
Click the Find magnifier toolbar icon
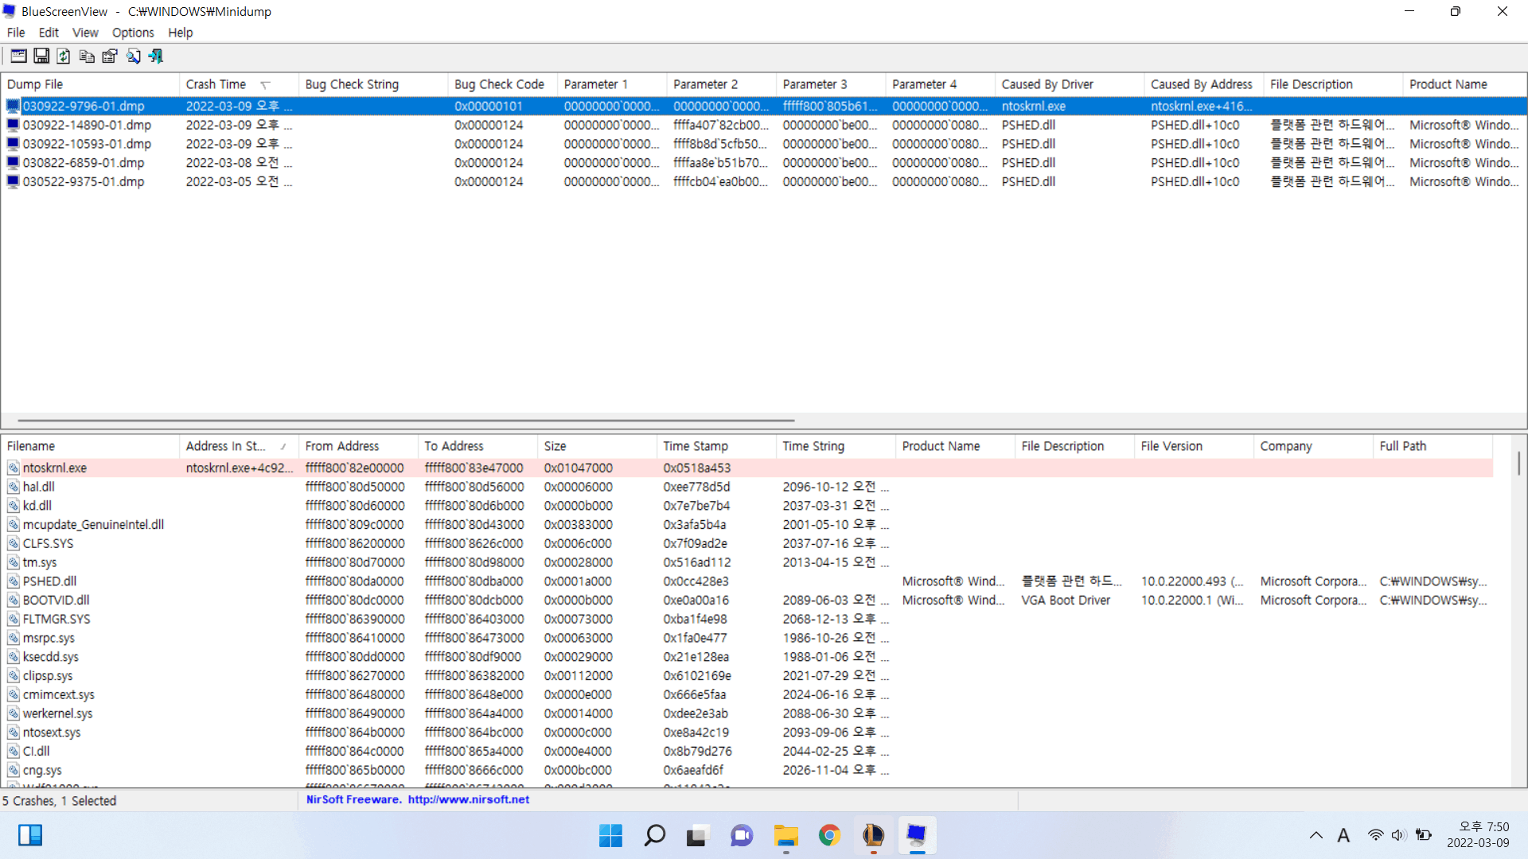pyautogui.click(x=133, y=56)
